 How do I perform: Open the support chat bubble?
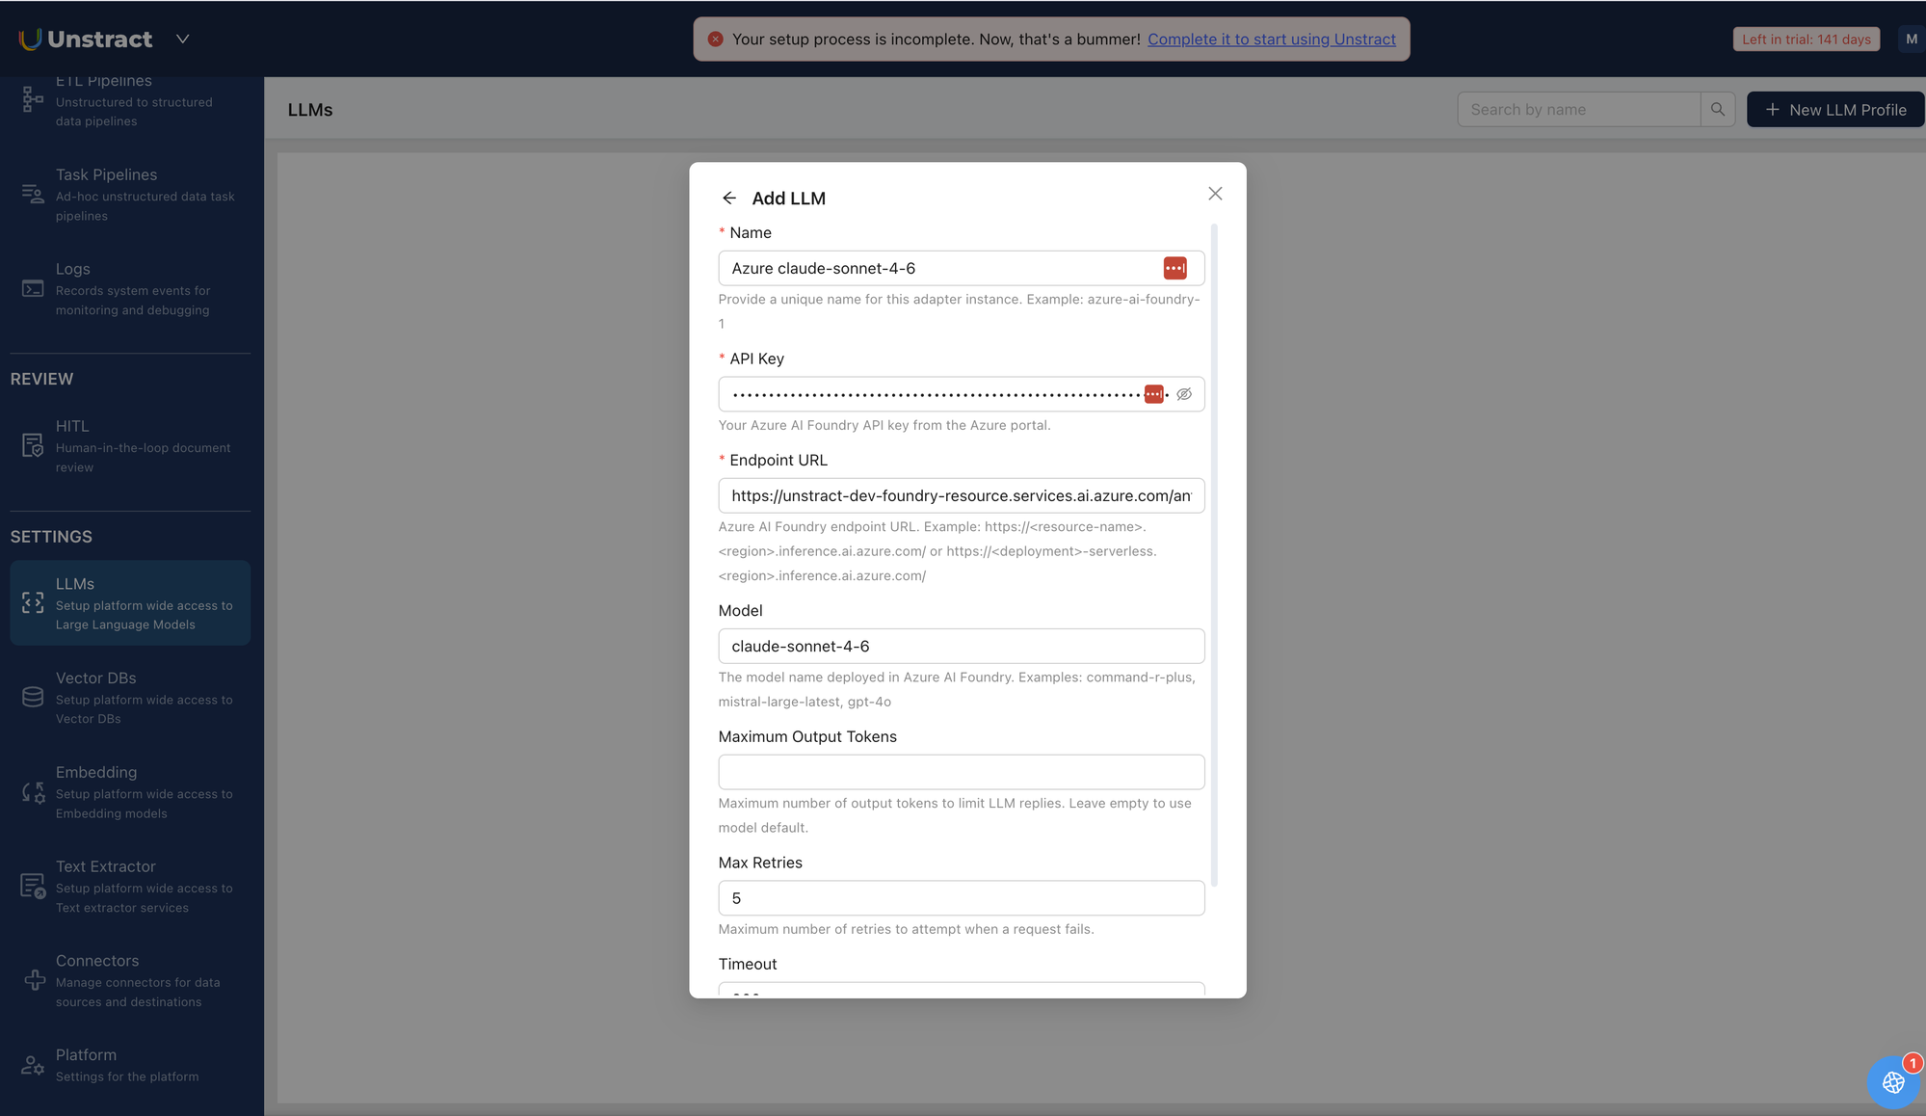1891,1081
